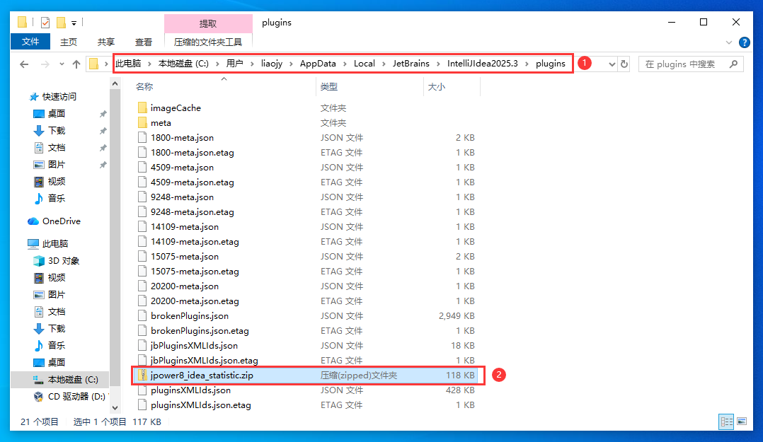763x442 pixels.
Task: Select file 14109-meta.json.etag
Action: (195, 242)
